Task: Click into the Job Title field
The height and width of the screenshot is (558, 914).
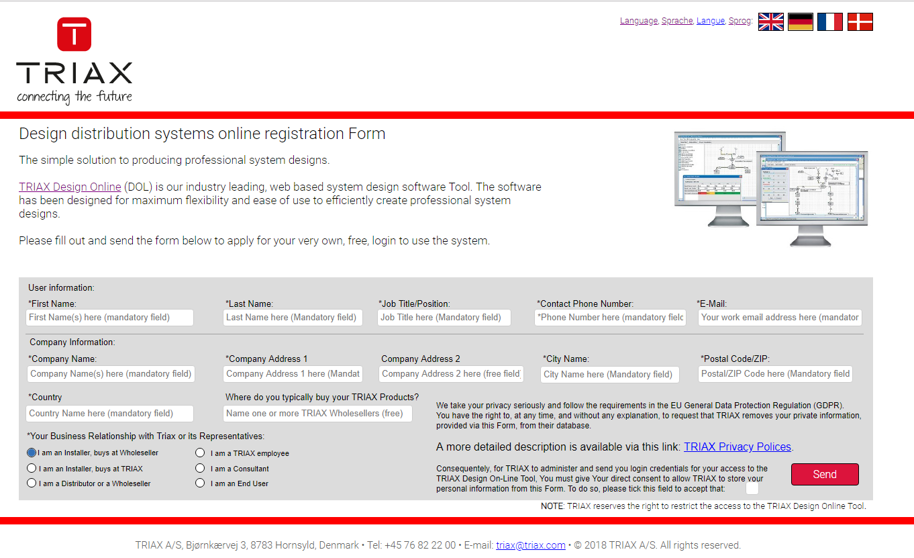Action: [444, 318]
